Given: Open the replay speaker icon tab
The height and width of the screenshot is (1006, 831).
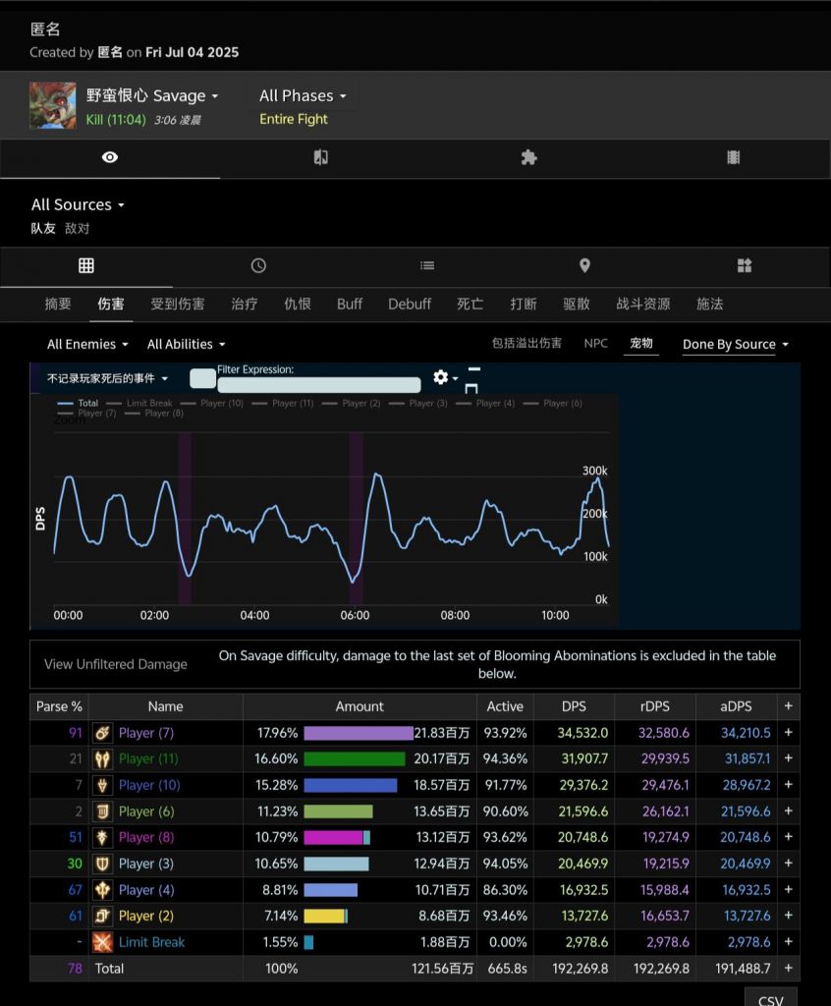Looking at the screenshot, I should [320, 158].
